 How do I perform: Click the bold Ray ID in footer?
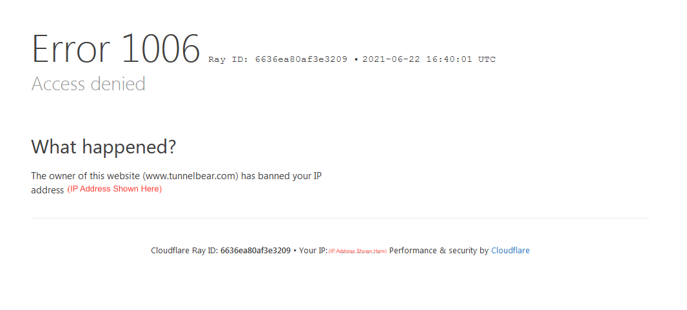255,251
